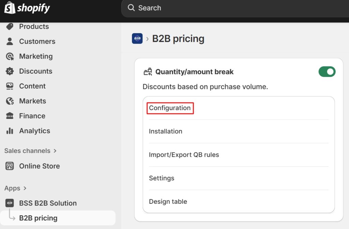Click the Customers person icon

[x=10, y=41]
